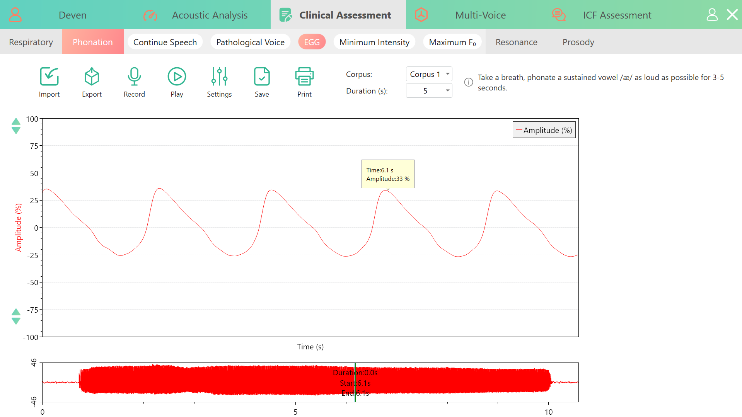
Task: Click the Clinical Assessment document icon
Action: pyautogui.click(x=285, y=15)
